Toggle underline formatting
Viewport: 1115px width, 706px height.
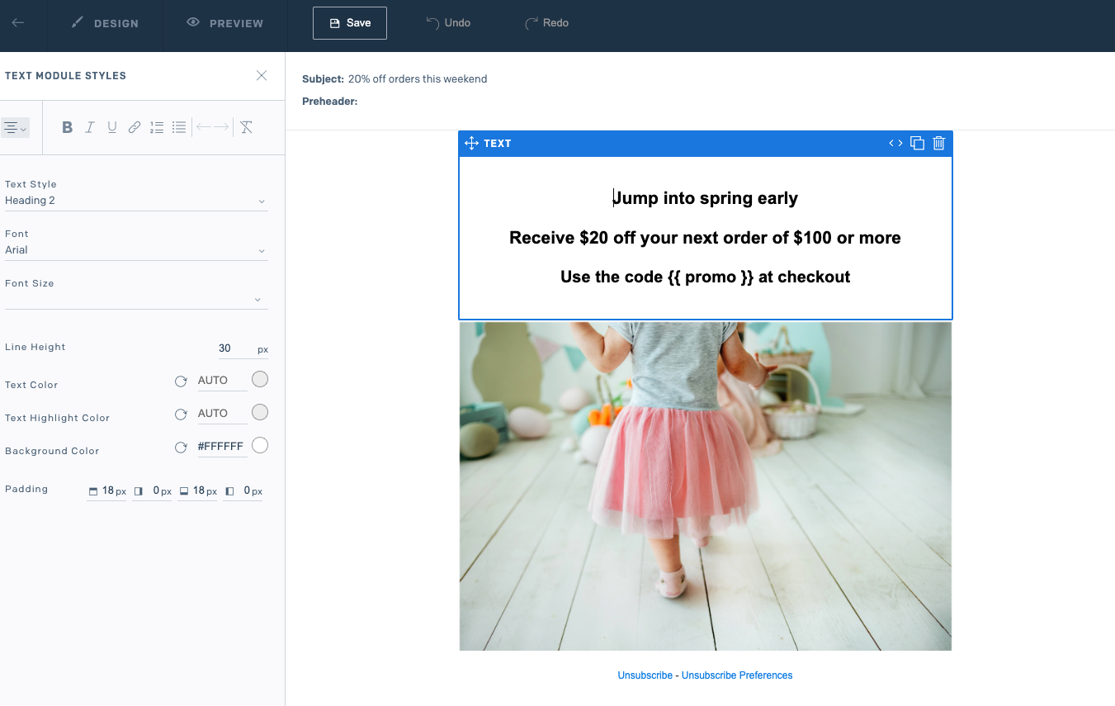click(111, 127)
